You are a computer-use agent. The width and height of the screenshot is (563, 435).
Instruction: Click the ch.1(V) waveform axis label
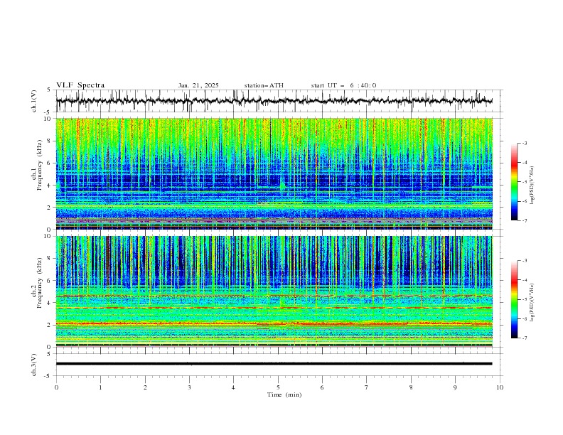click(34, 101)
